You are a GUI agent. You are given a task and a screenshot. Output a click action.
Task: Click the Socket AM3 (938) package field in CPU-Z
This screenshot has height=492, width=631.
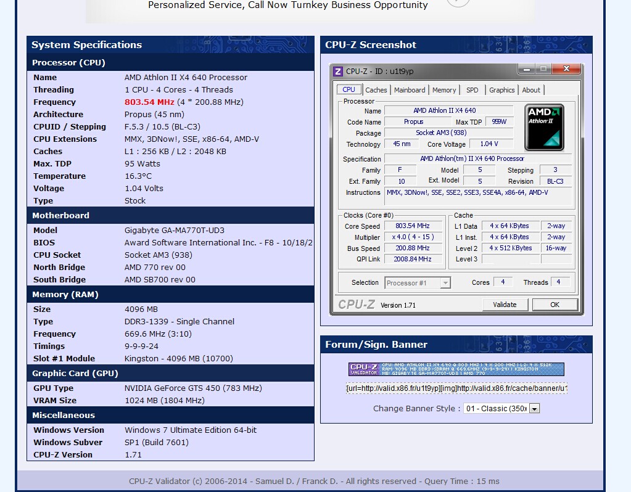pyautogui.click(x=448, y=133)
